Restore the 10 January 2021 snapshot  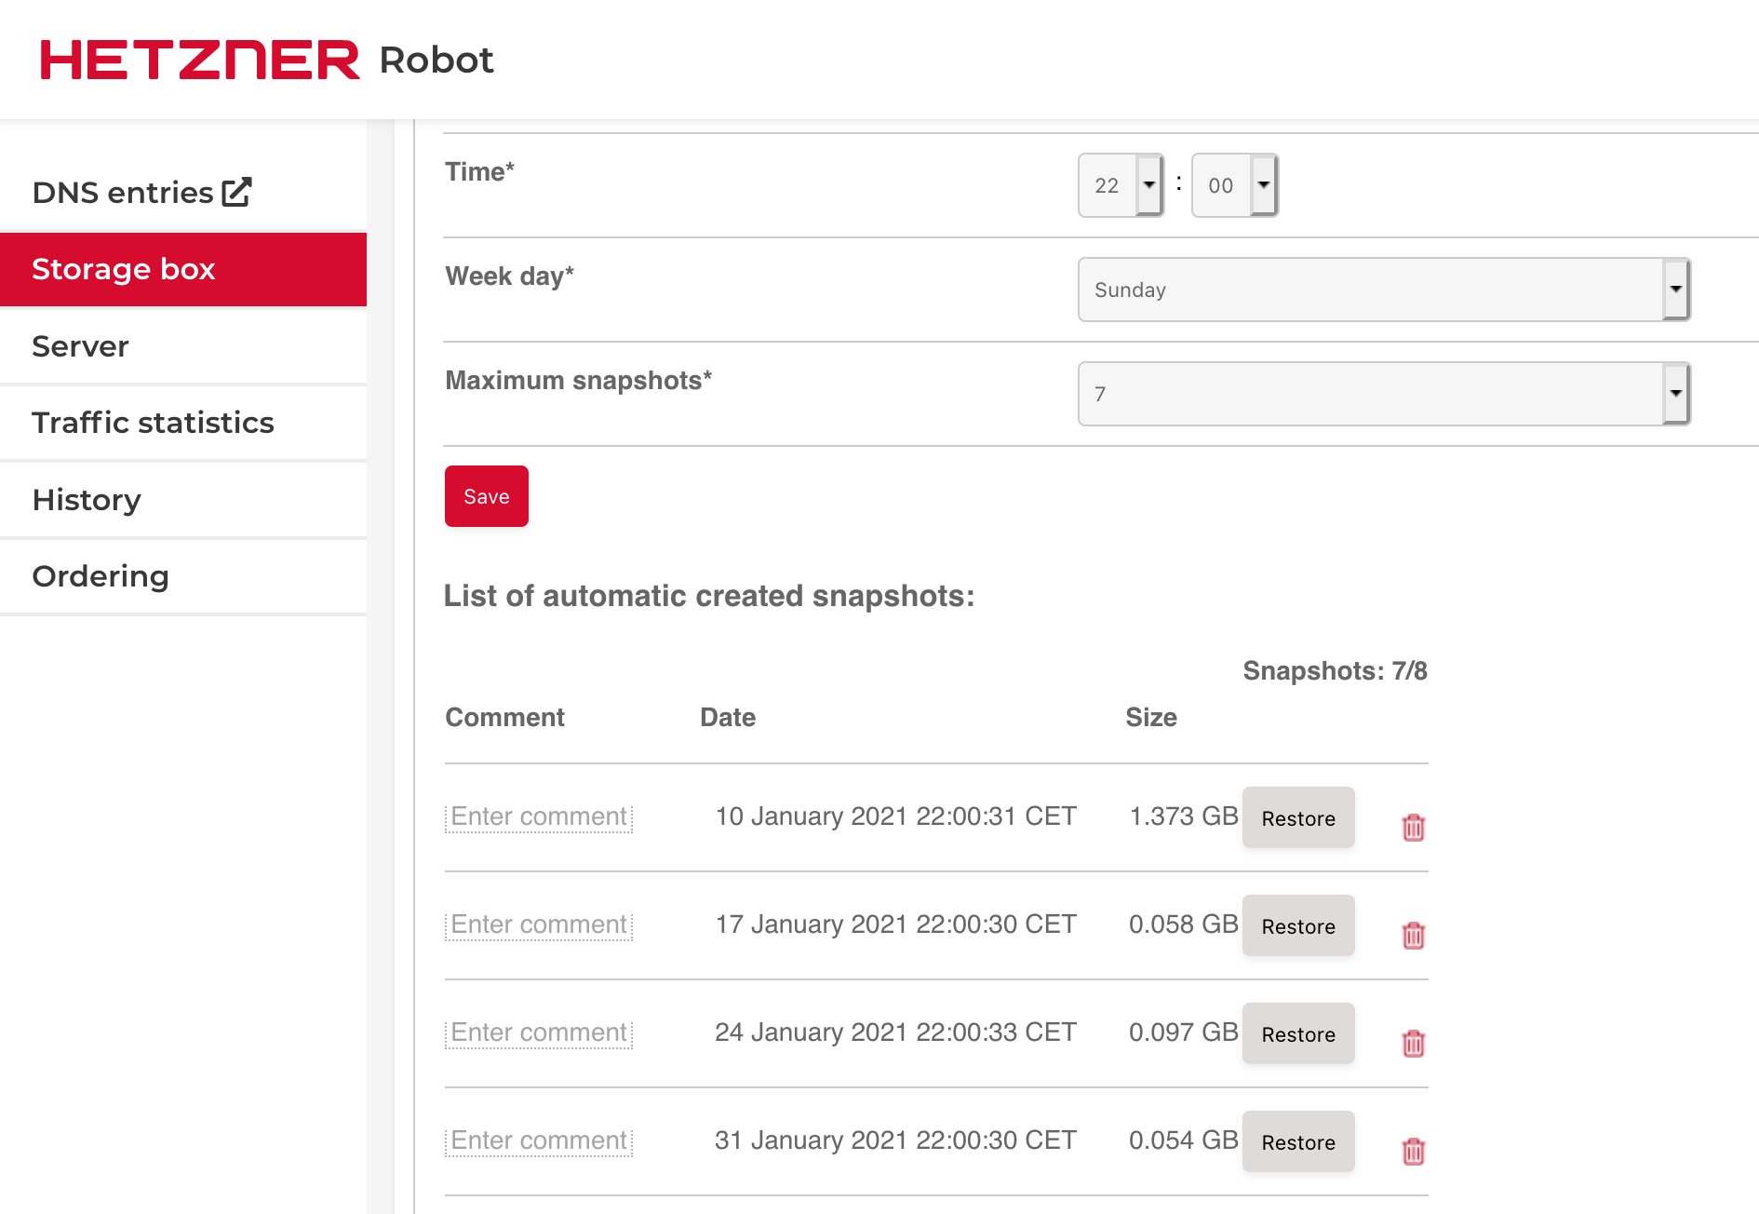point(1297,818)
